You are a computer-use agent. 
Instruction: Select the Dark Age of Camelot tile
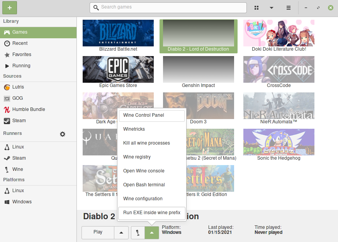[100, 109]
